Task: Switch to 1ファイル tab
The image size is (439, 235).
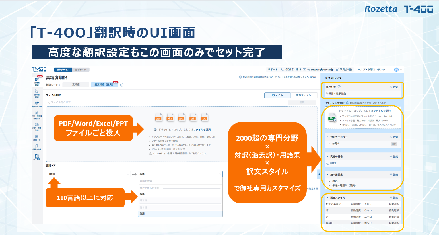Action: (x=277, y=95)
